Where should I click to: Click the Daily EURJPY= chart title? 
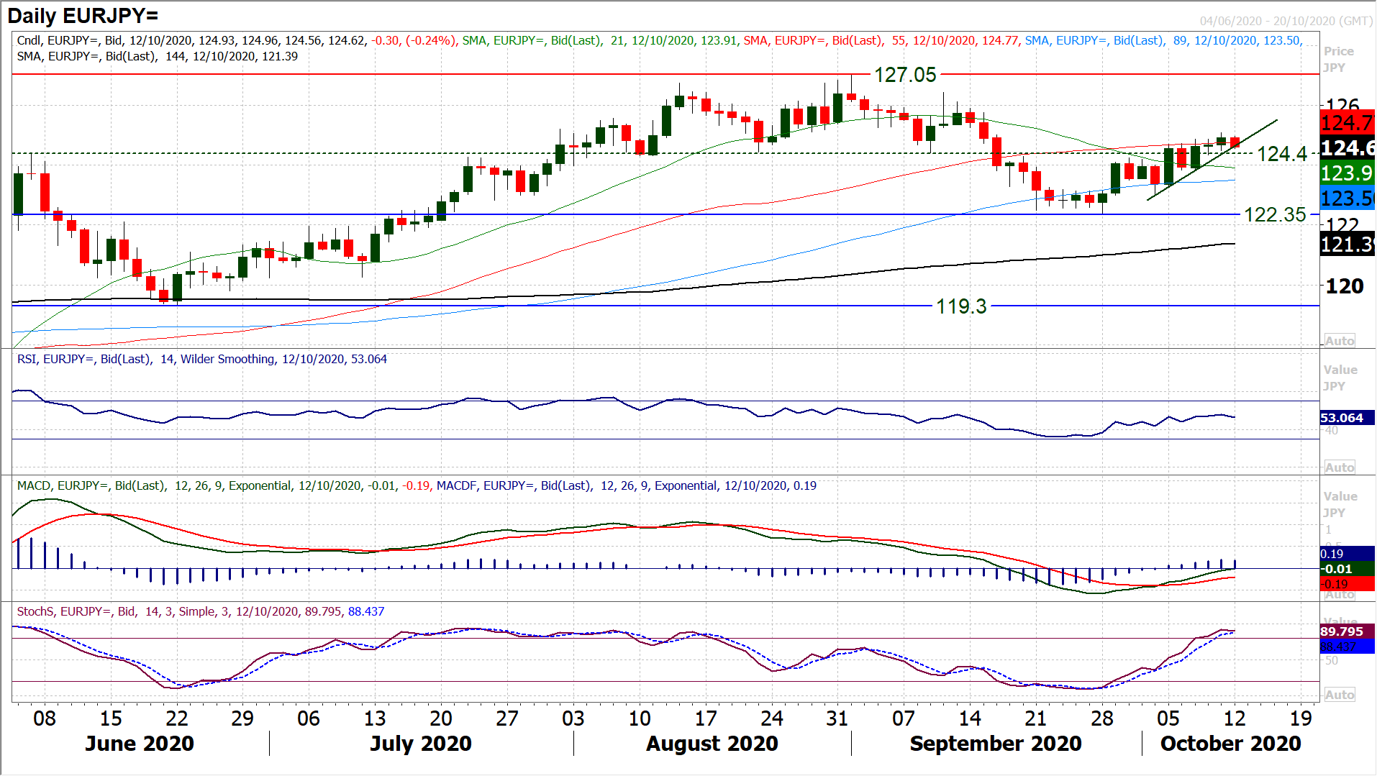[83, 15]
